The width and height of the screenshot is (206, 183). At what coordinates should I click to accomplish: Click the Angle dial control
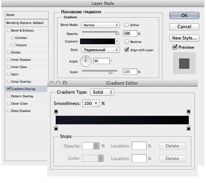[86, 61]
